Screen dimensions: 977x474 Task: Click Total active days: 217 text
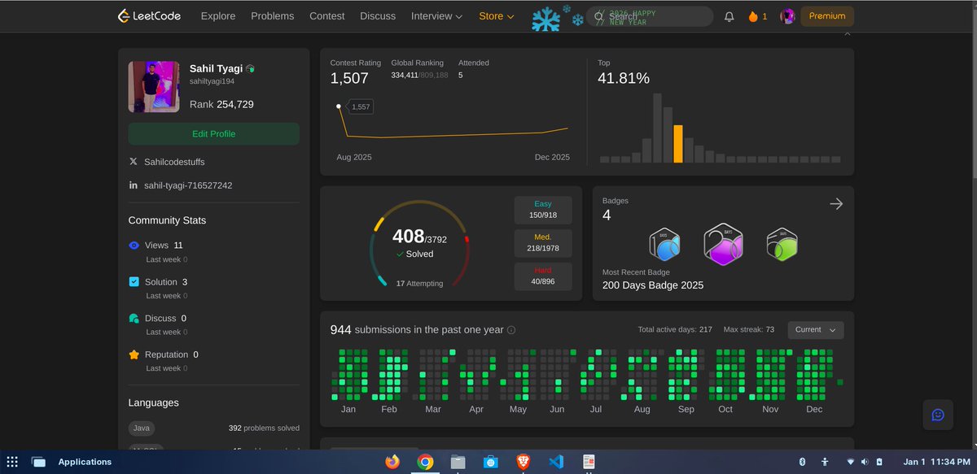coord(675,330)
